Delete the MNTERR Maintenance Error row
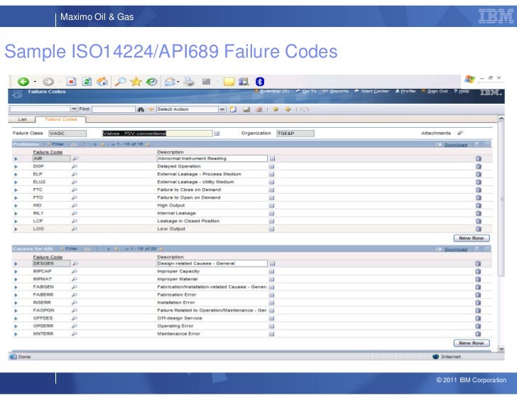The image size is (517, 400). point(478,334)
